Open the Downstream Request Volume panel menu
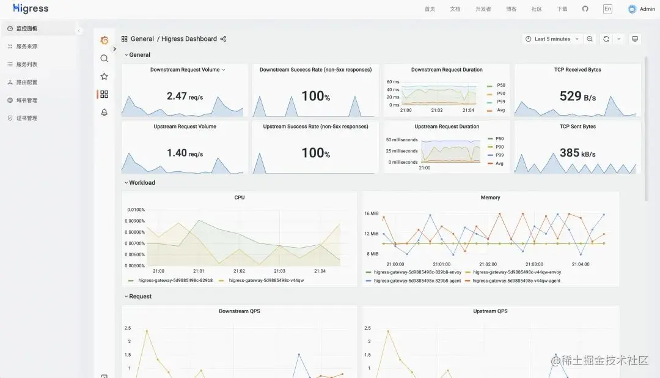The image size is (660, 378). (224, 70)
